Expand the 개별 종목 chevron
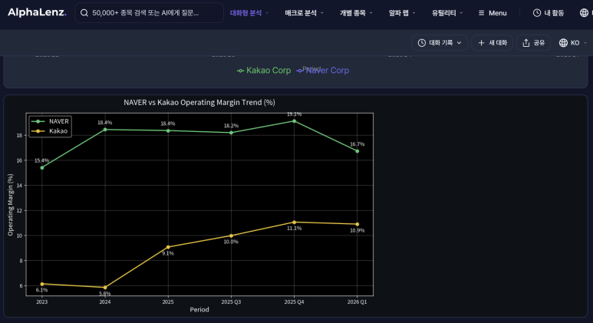The width and height of the screenshot is (593, 323). [x=371, y=13]
